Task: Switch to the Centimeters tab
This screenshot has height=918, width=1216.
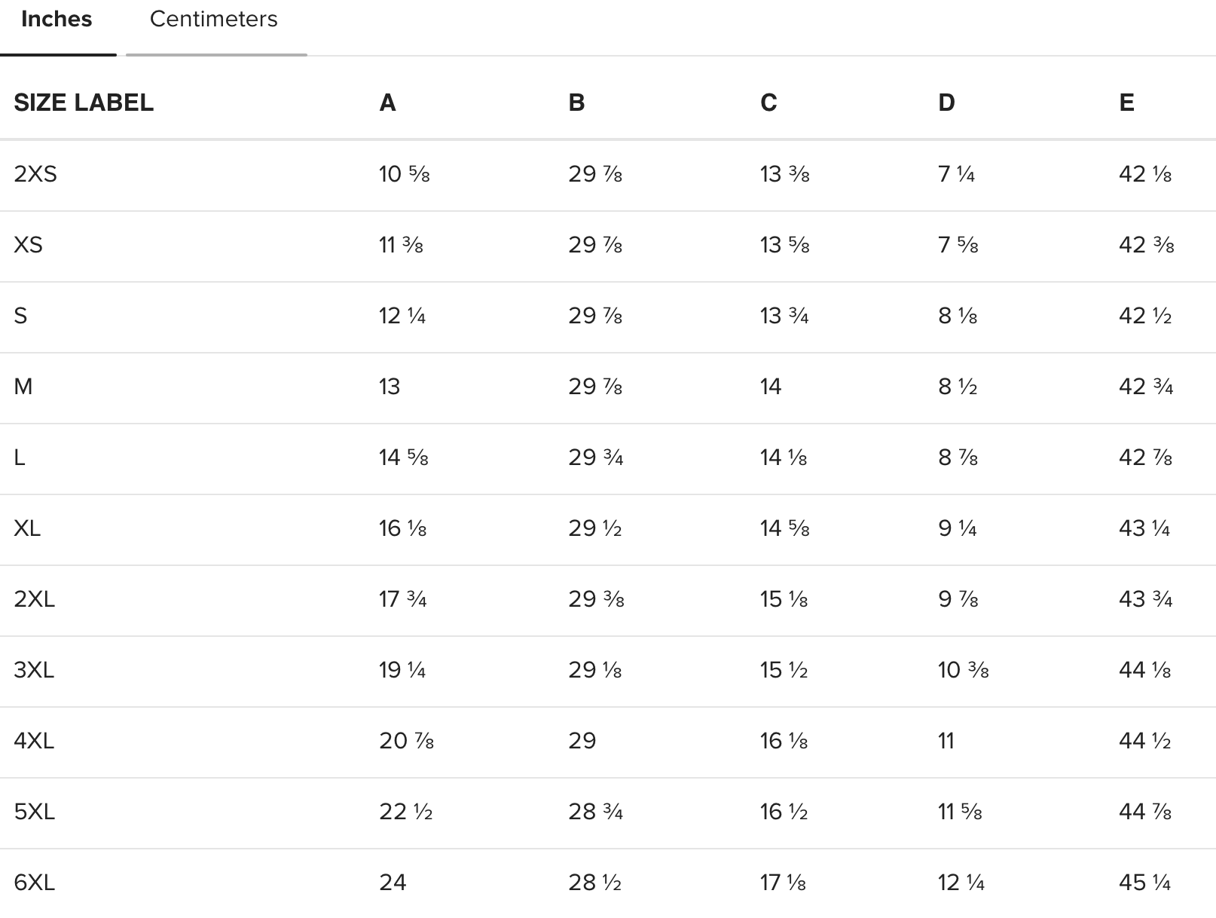Action: click(x=213, y=20)
